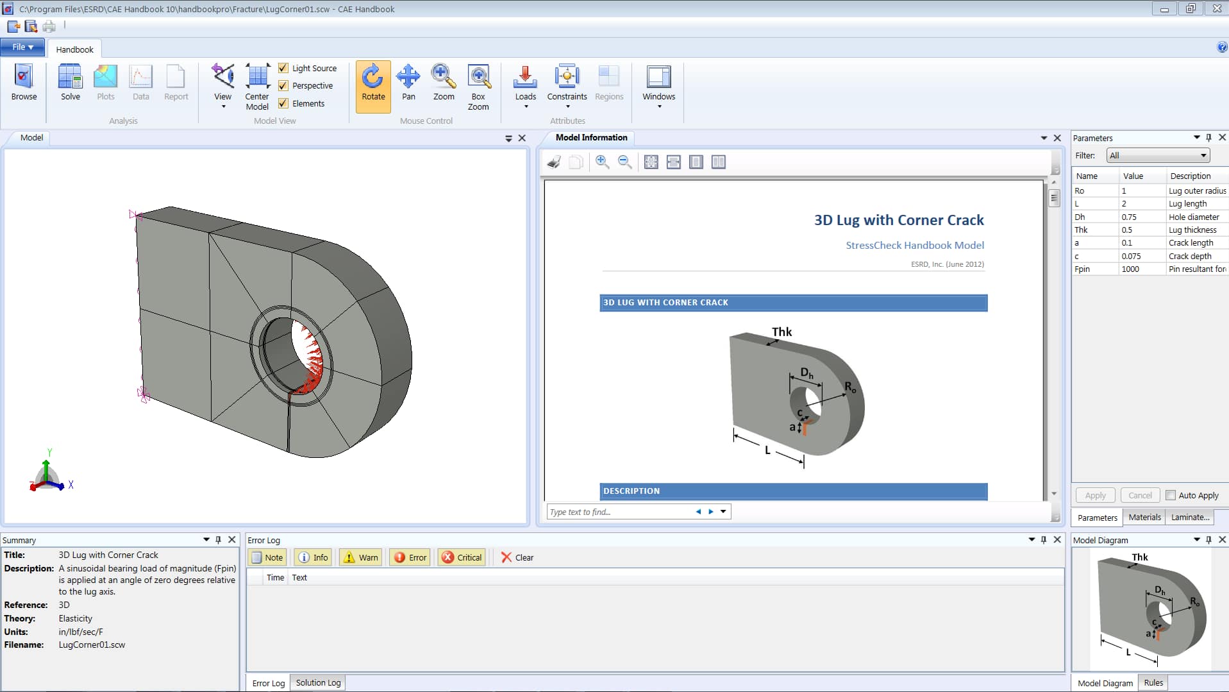
Task: Click the Clear error log icon
Action: point(517,557)
